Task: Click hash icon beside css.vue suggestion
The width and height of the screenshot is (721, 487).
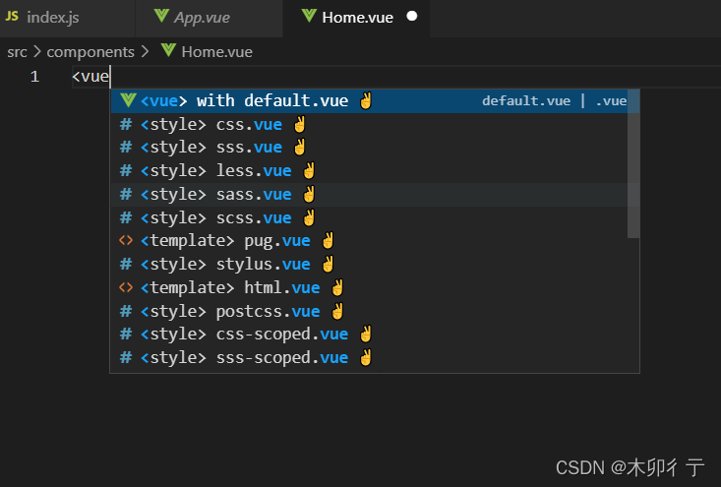Action: click(x=126, y=124)
